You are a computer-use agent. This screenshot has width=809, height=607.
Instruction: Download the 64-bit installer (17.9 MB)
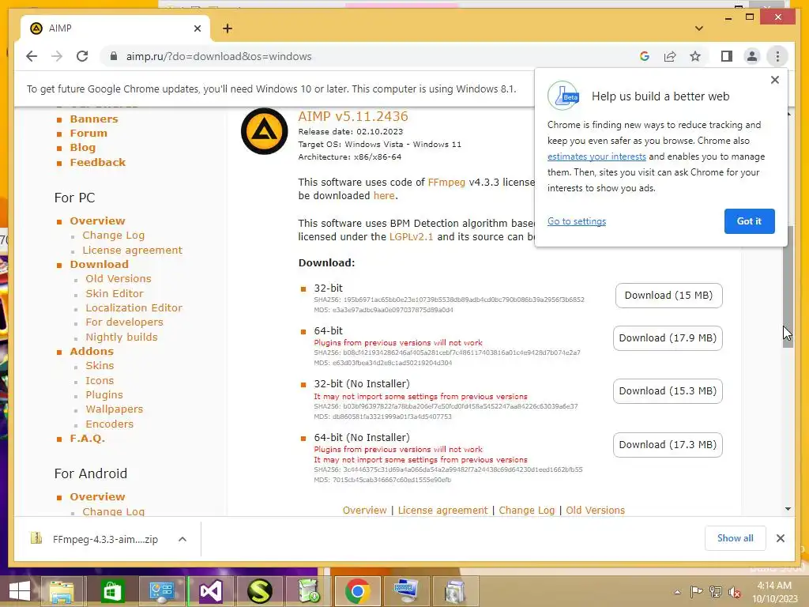click(668, 338)
